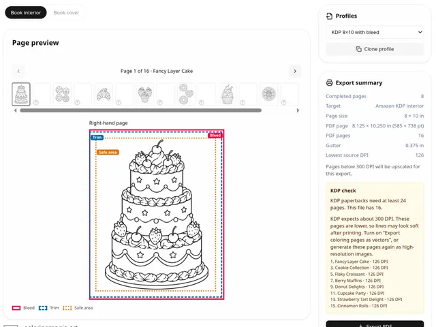The width and height of the screenshot is (436, 327).
Task: Select the Strawberry Tart Delight round thumbnail
Action: pyautogui.click(x=268, y=94)
